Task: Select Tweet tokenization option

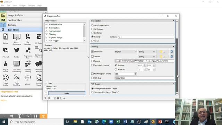Action: 93,41
